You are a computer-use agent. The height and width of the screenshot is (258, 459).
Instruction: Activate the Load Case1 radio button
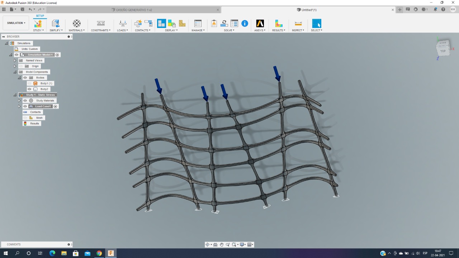pos(56,106)
